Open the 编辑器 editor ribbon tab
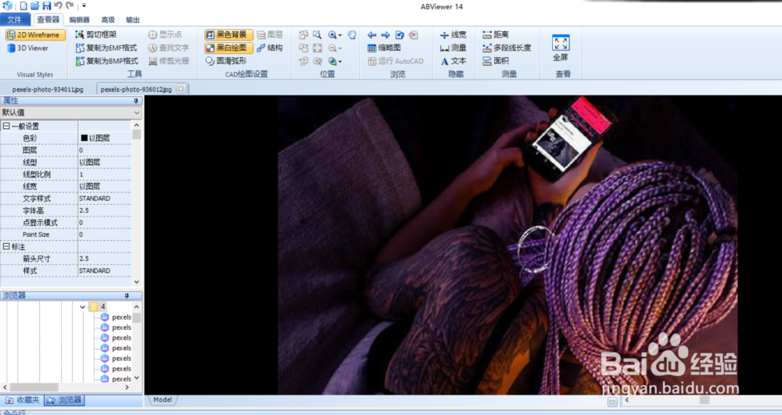This screenshot has height=415, width=782. click(79, 20)
